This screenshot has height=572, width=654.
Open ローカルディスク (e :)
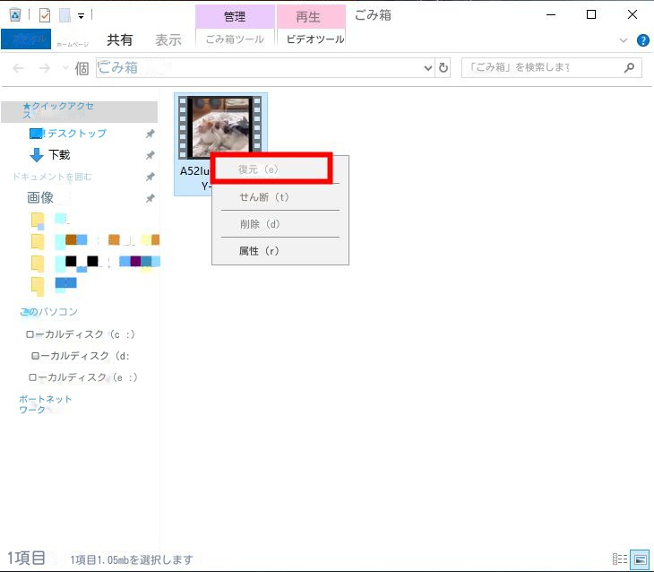tap(82, 377)
